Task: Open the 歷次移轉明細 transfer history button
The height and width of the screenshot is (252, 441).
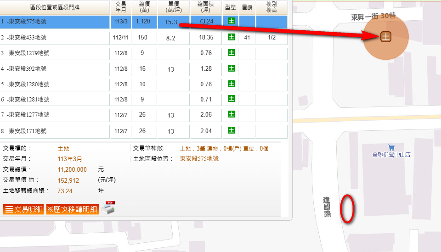Action: pos(73,209)
